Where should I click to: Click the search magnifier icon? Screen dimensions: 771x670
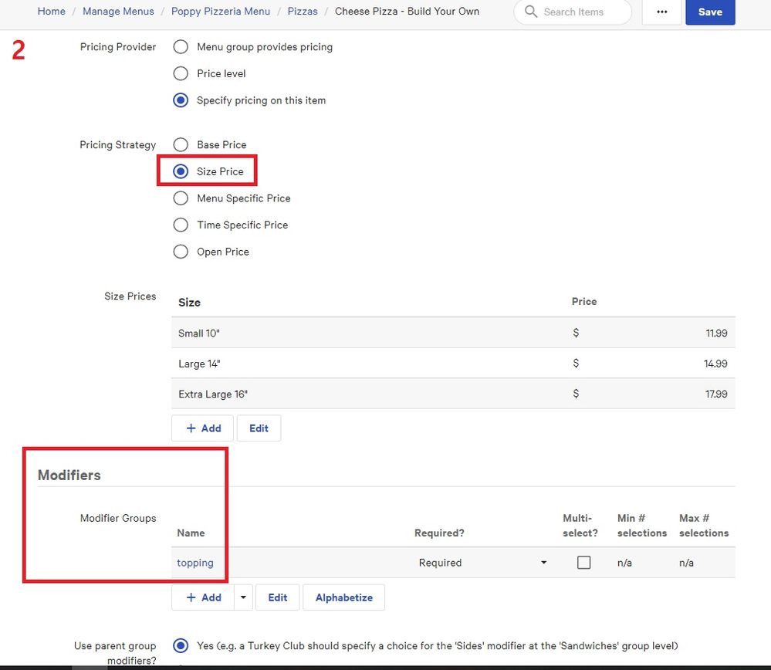[531, 12]
